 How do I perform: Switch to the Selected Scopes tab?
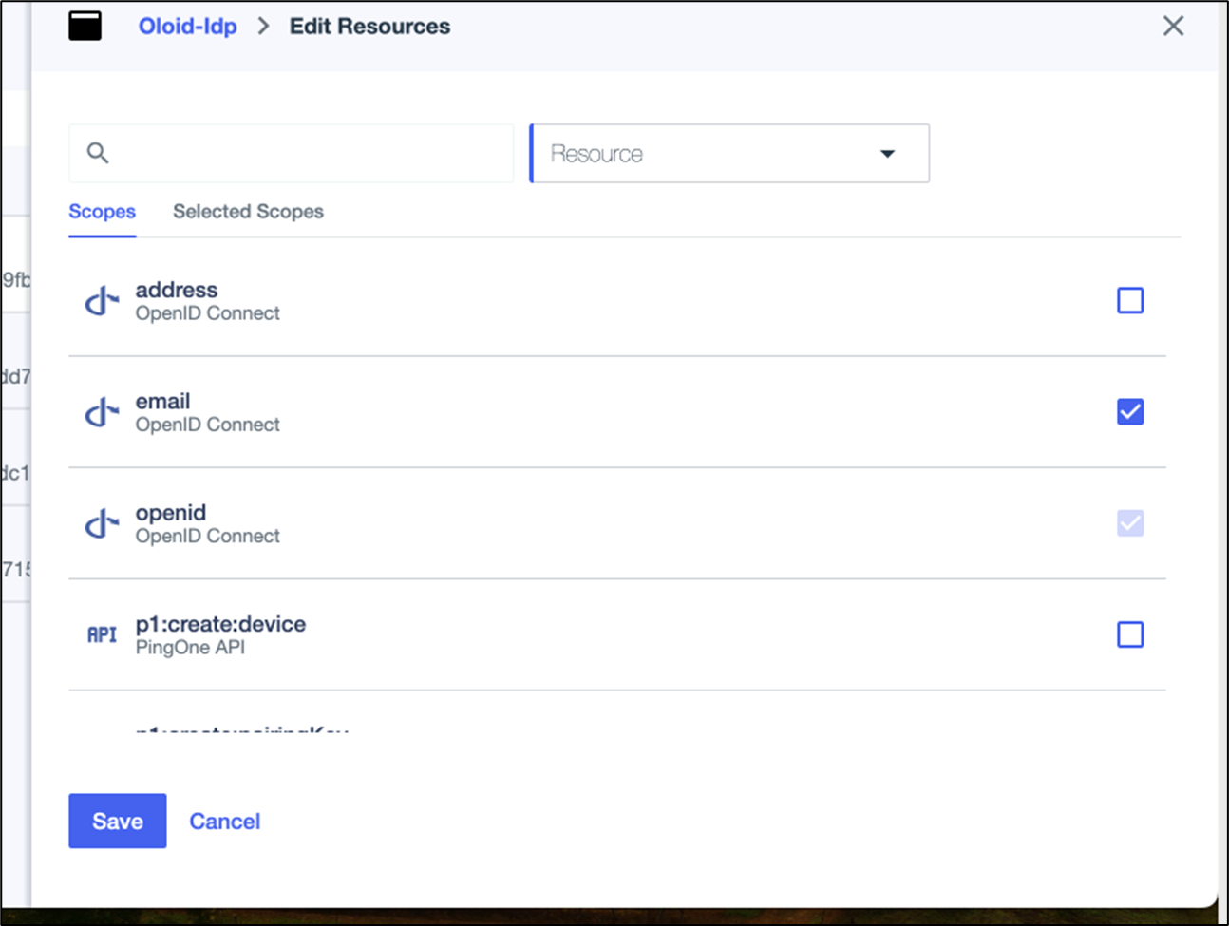[248, 212]
